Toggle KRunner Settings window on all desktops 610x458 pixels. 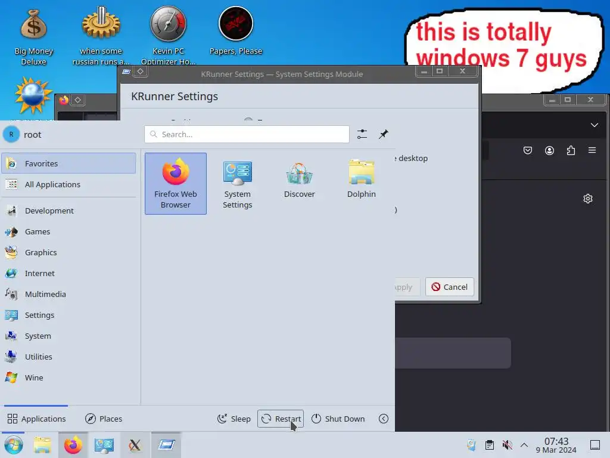click(141, 72)
